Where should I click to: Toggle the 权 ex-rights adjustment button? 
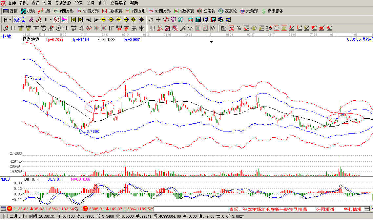pos(56,20)
